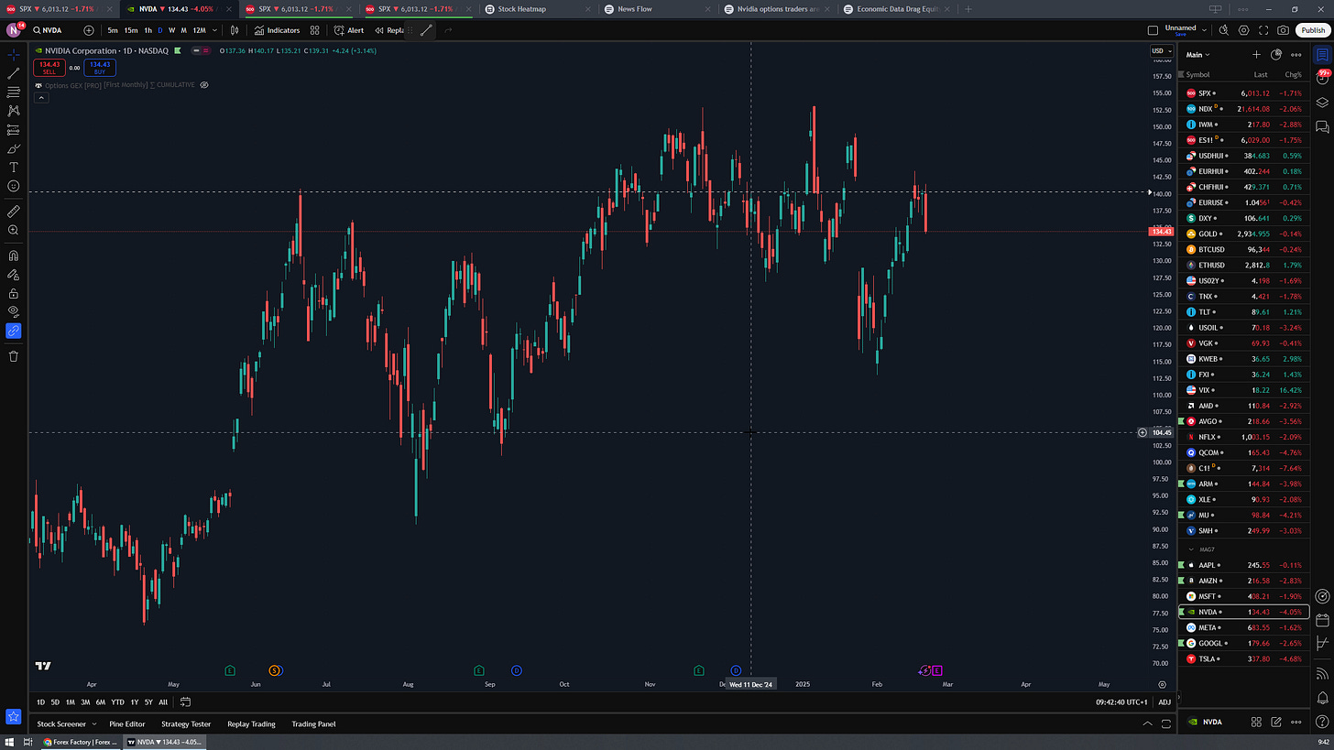The width and height of the screenshot is (1334, 750).
Task: Open object tree layers icon
Action: [1322, 102]
